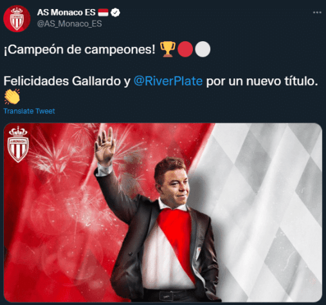Click the Monaco flag emoji beside the name
This screenshot has height=305, width=326.
pyautogui.click(x=103, y=12)
